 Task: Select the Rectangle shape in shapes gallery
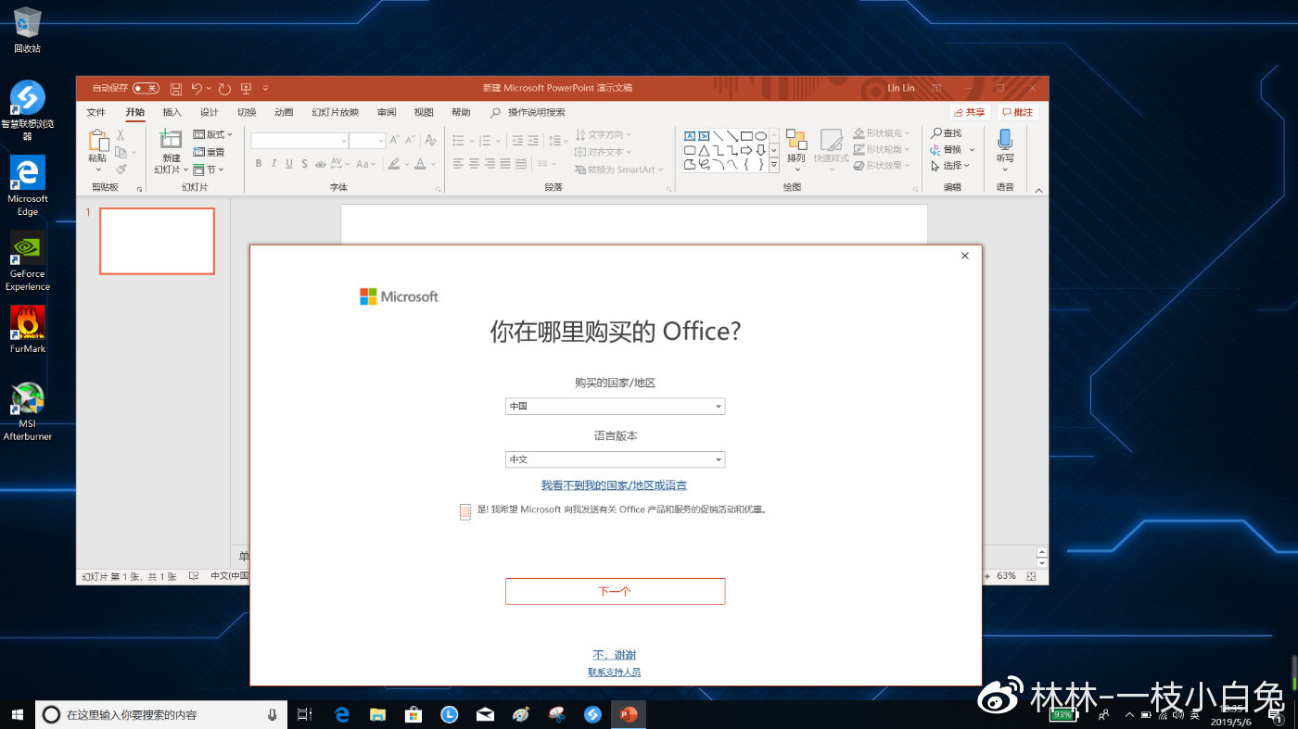click(746, 136)
